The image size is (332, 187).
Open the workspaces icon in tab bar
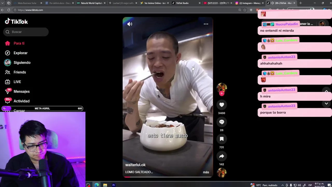pyautogui.click(x=9, y=3)
